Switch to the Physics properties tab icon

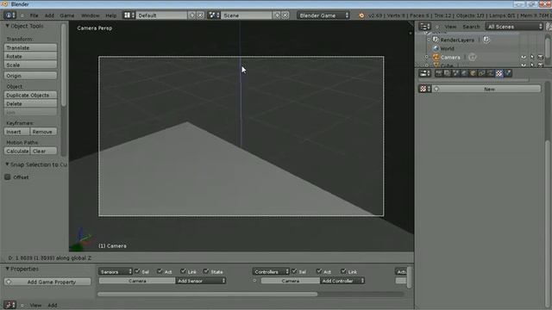508,73
